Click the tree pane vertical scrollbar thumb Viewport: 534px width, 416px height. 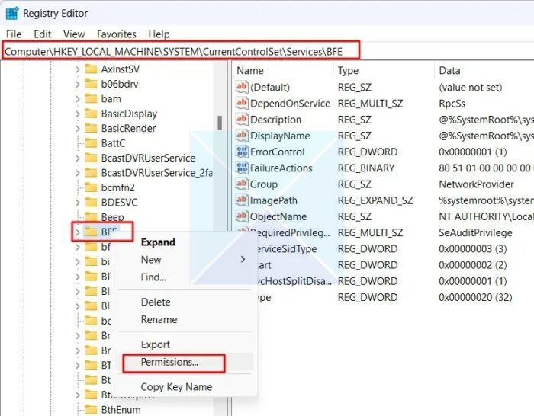220,123
